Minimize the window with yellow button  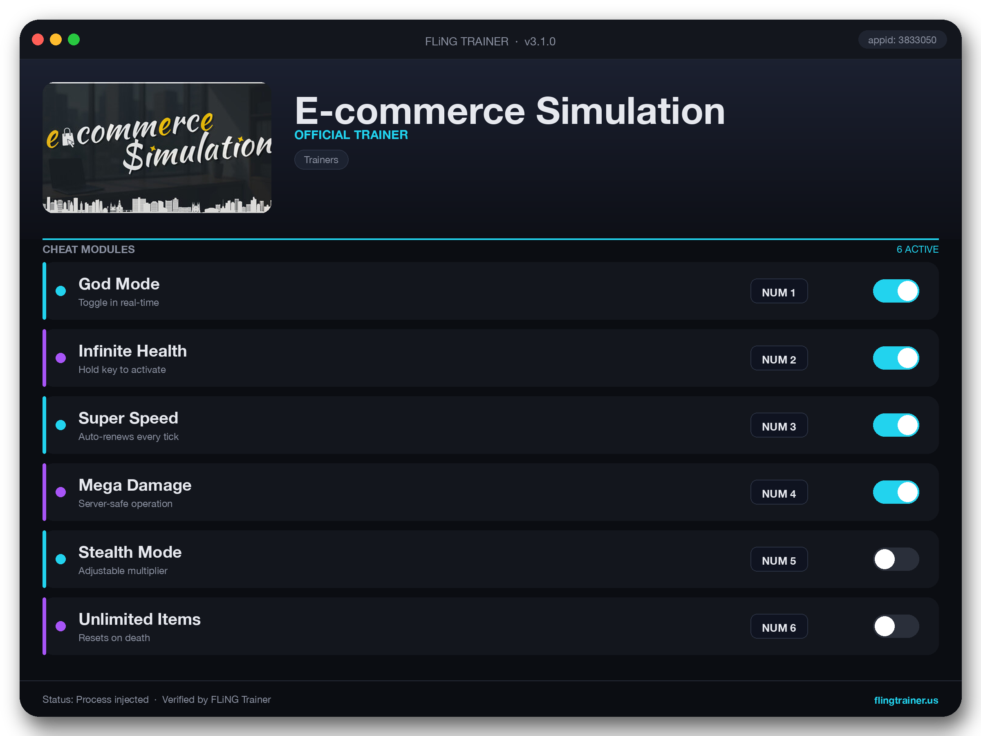(56, 40)
